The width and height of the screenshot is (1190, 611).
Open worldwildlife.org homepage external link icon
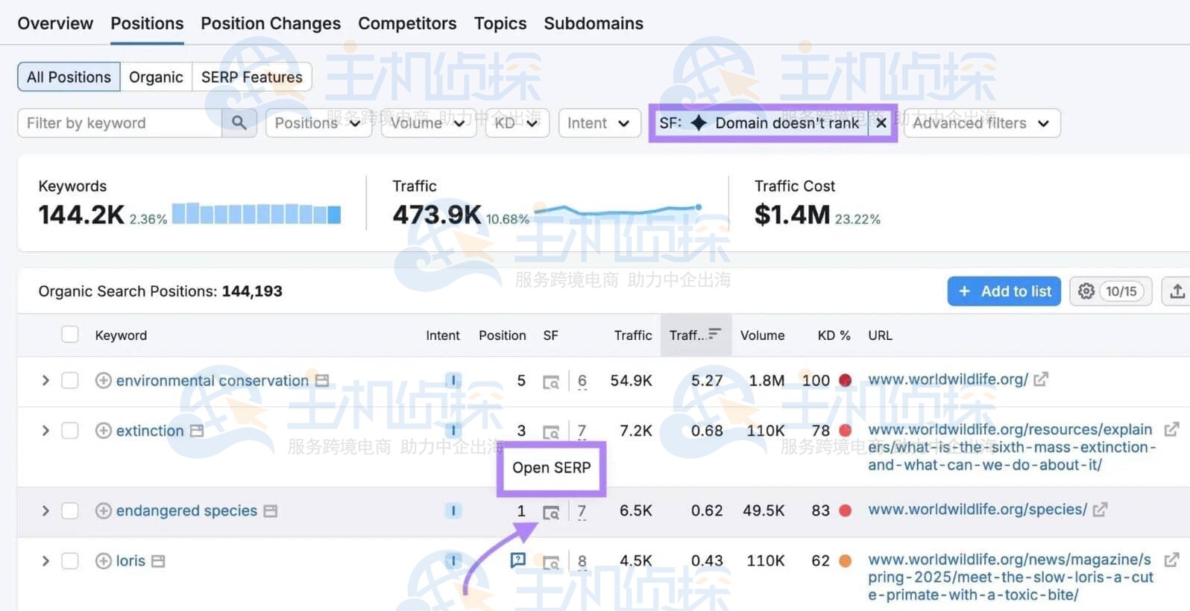pos(1041,379)
